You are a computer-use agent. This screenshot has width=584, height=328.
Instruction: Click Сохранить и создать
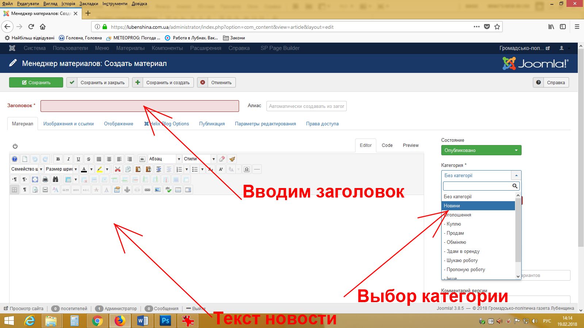click(x=163, y=82)
